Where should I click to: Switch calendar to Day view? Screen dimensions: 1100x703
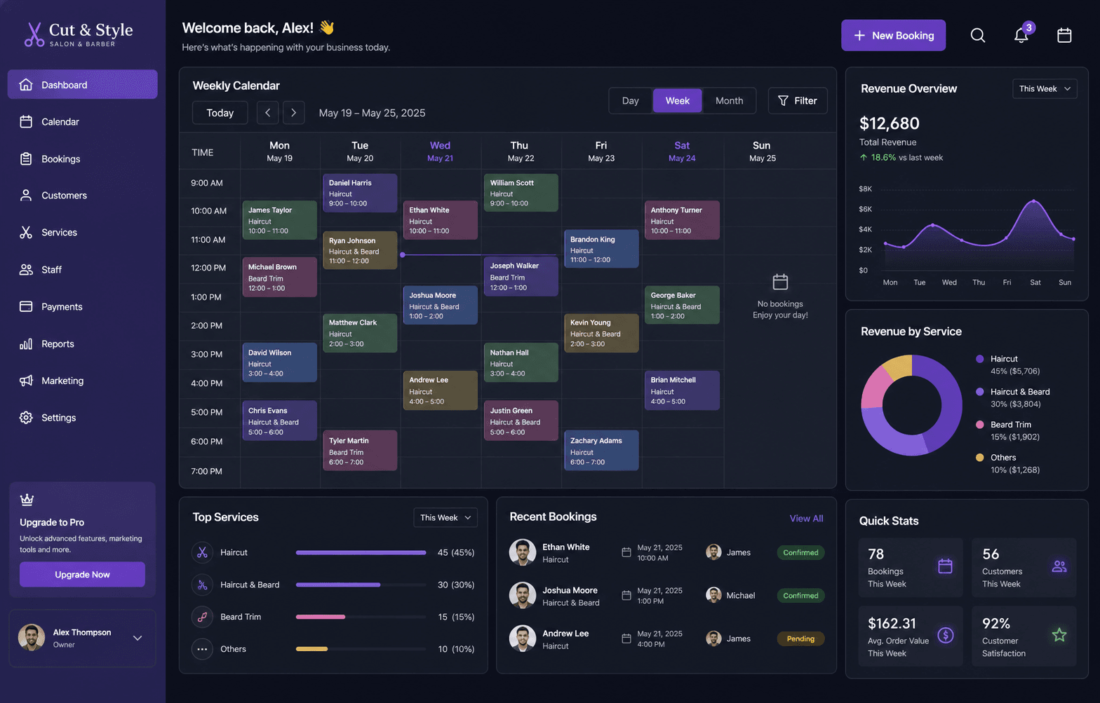pyautogui.click(x=630, y=100)
